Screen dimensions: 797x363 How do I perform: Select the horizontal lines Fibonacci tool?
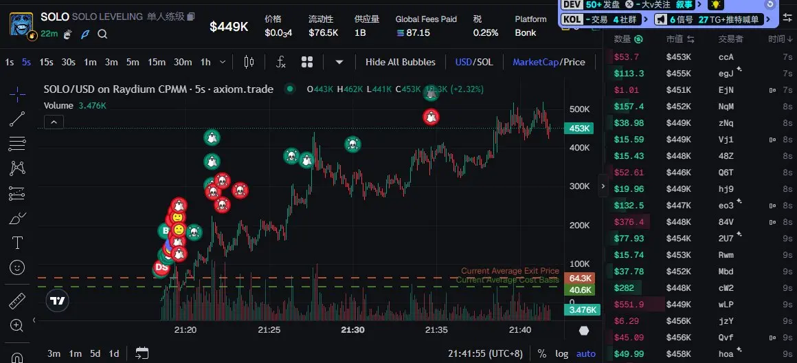pos(17,144)
